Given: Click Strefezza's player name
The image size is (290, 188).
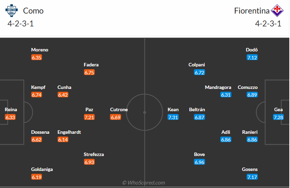Looking at the screenshot, I should (94, 154).
